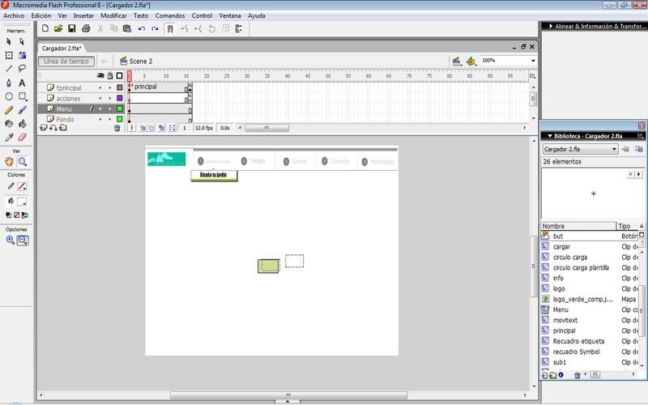The height and width of the screenshot is (405, 648).
Task: Select the Lasso tool
Action: (x=22, y=69)
